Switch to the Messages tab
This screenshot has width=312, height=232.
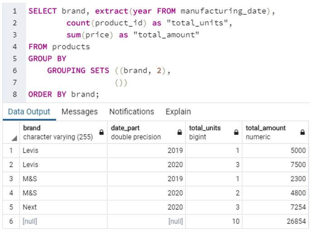coord(79,111)
